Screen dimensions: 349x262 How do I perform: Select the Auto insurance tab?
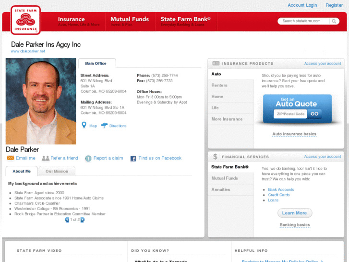pyautogui.click(x=231, y=74)
